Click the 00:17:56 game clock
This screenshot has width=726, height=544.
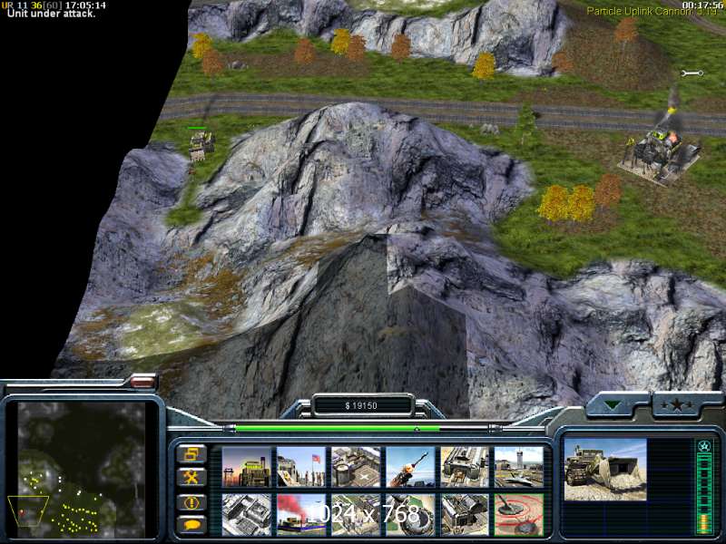point(702,5)
